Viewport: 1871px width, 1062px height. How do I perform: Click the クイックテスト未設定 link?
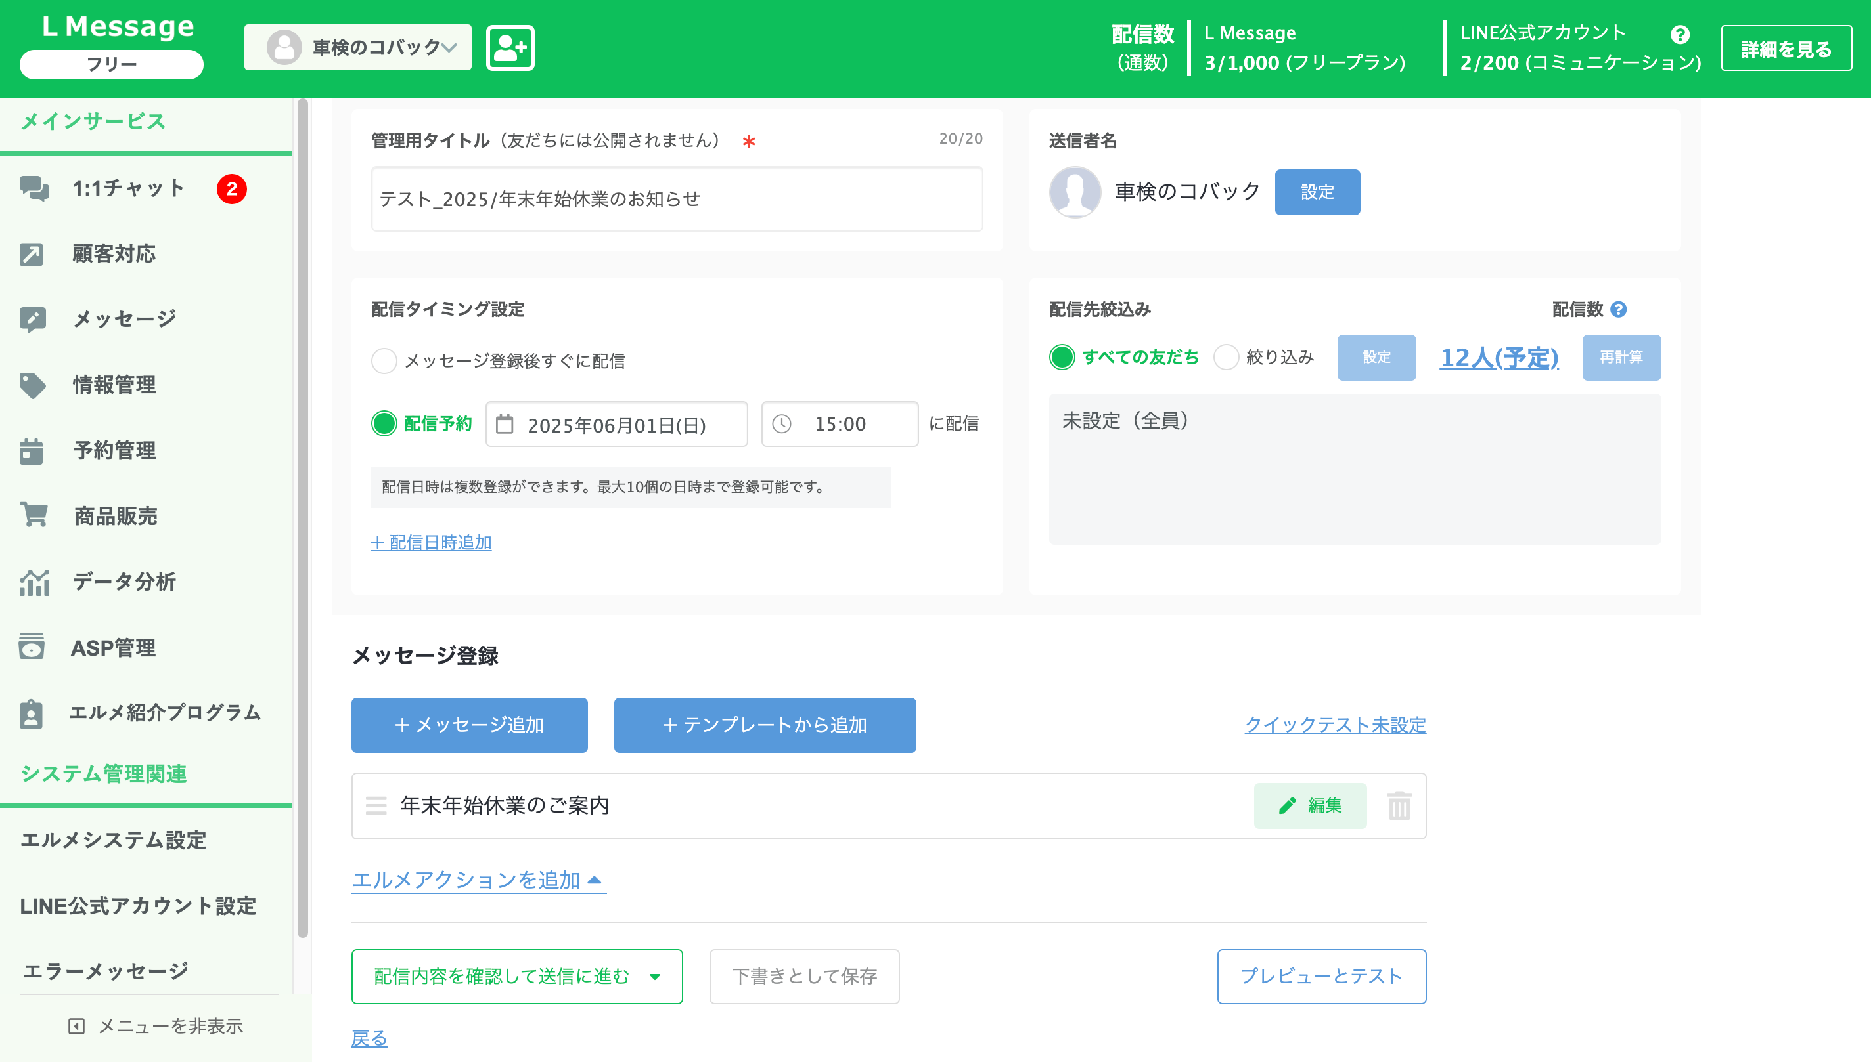1335,724
